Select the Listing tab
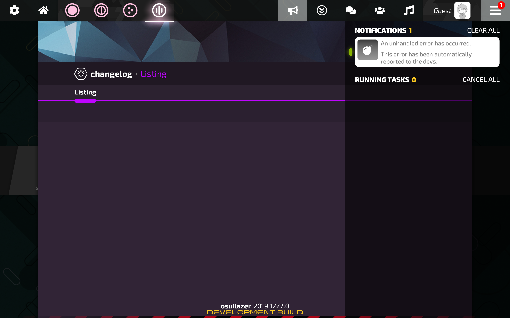510x318 pixels. click(x=85, y=92)
